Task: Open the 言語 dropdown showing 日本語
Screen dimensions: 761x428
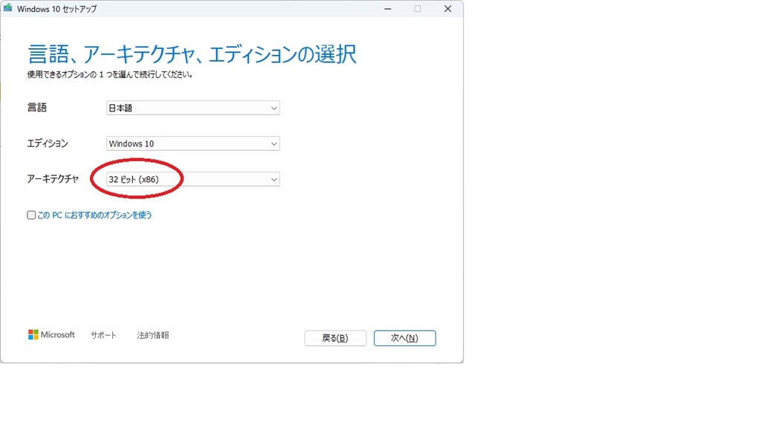Action: pos(192,108)
